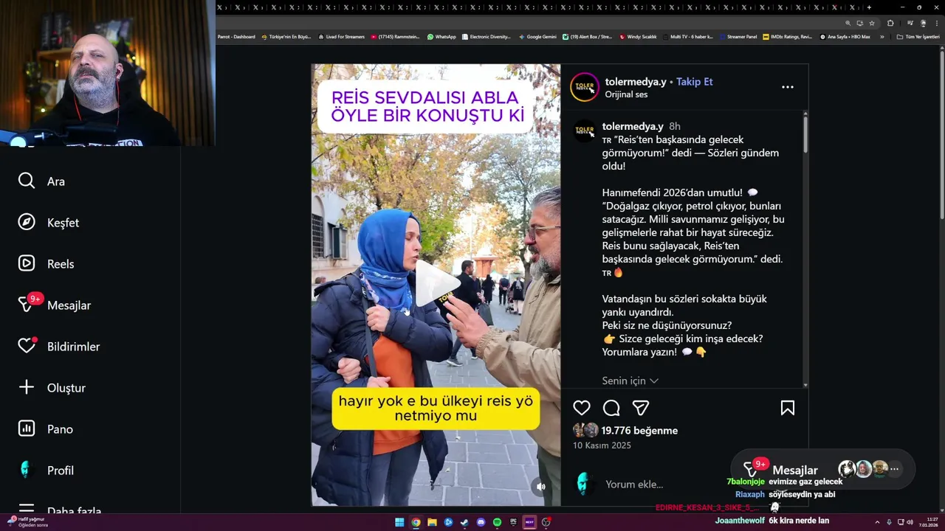Open the Pano dashboard
Image resolution: width=945 pixels, height=531 pixels.
pos(46,429)
